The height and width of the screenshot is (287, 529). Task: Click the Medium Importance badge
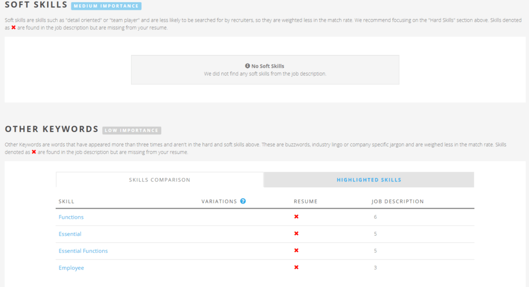106,6
